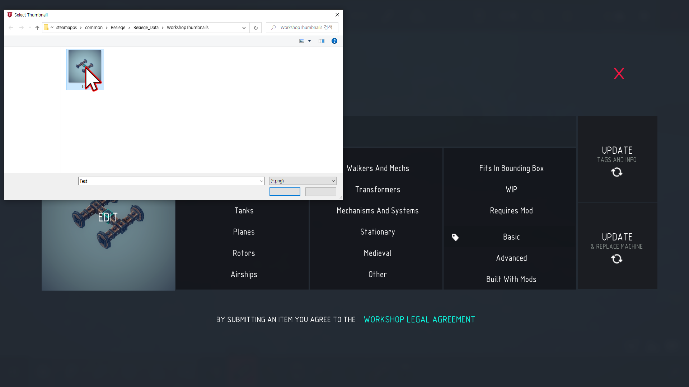Select the Tanks category tag

[x=244, y=211]
